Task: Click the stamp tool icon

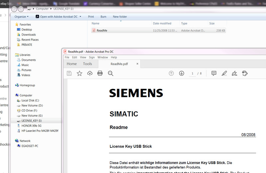Action: coord(245,73)
